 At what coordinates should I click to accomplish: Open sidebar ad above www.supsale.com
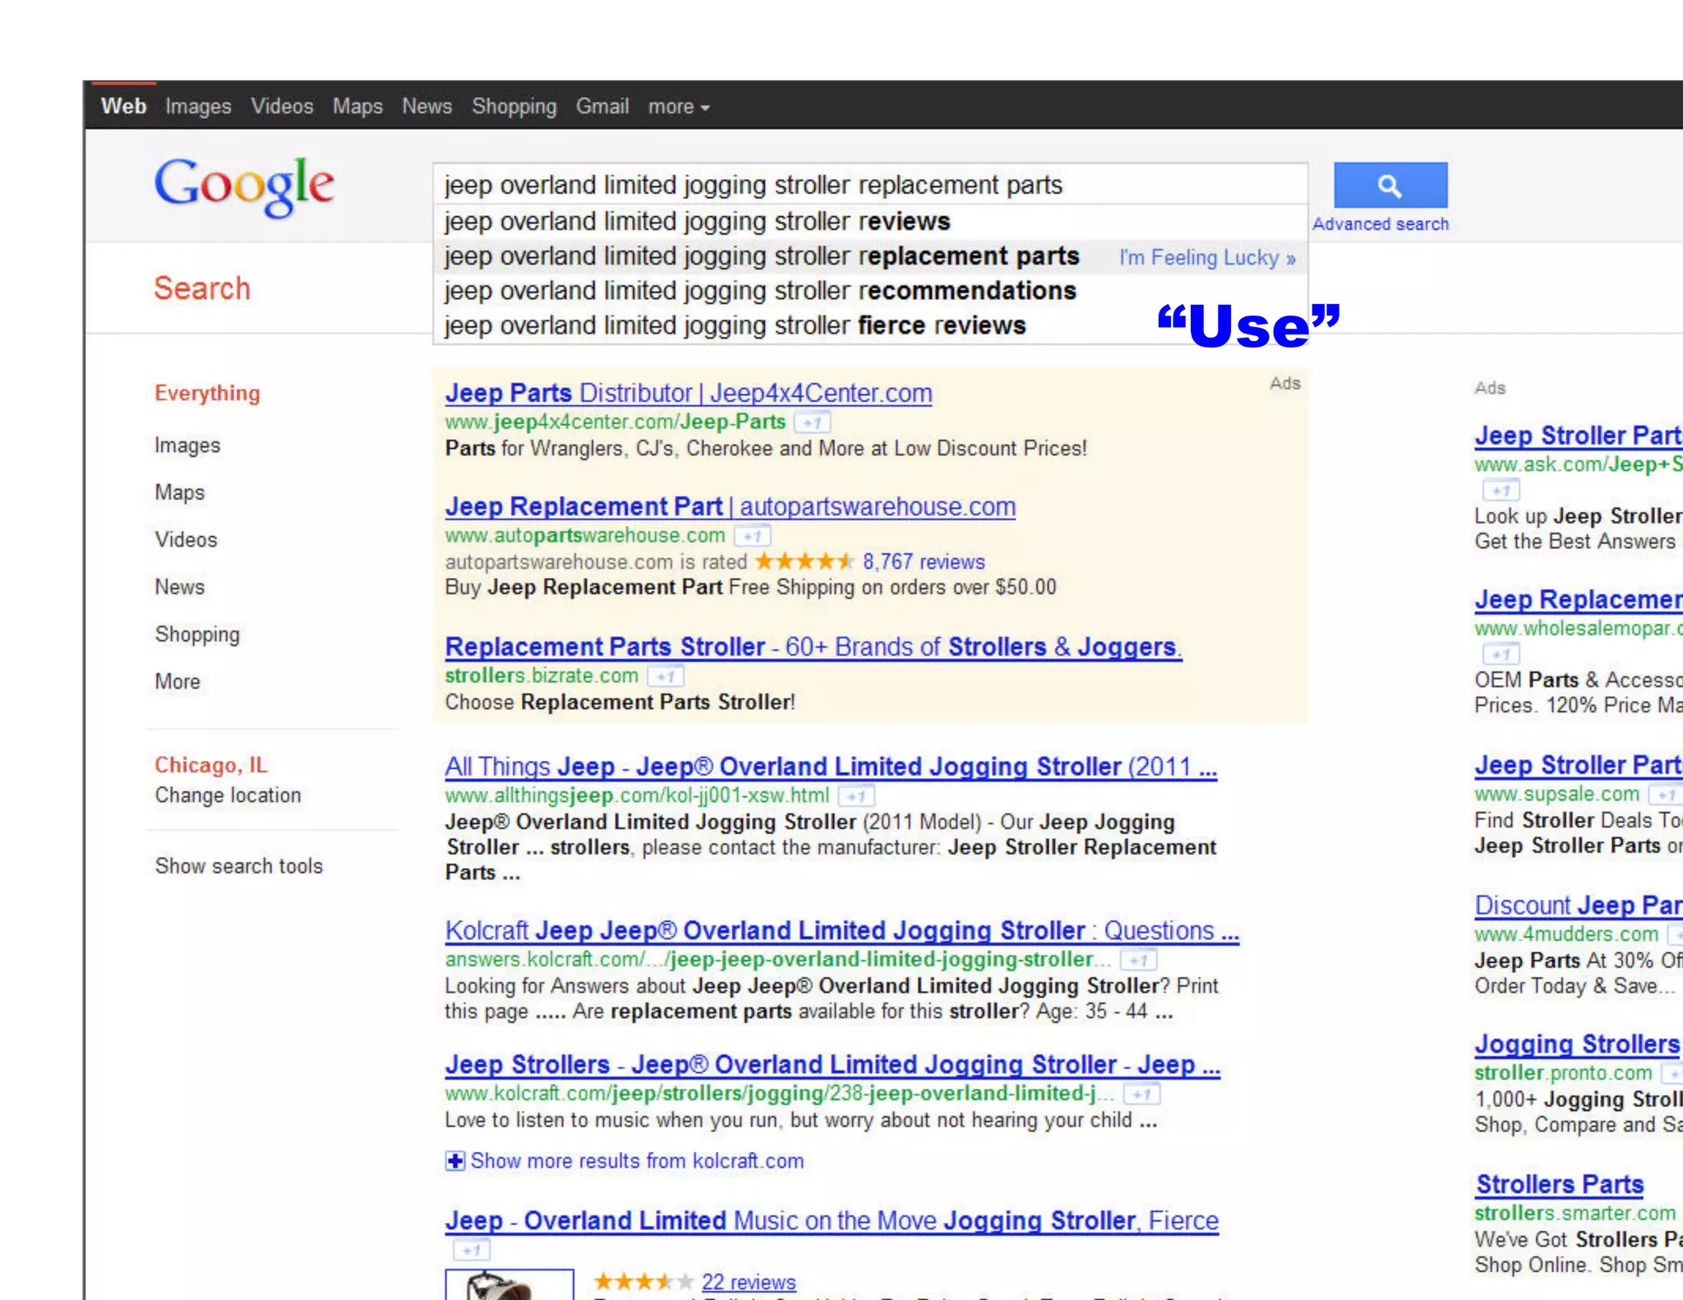point(1578,765)
